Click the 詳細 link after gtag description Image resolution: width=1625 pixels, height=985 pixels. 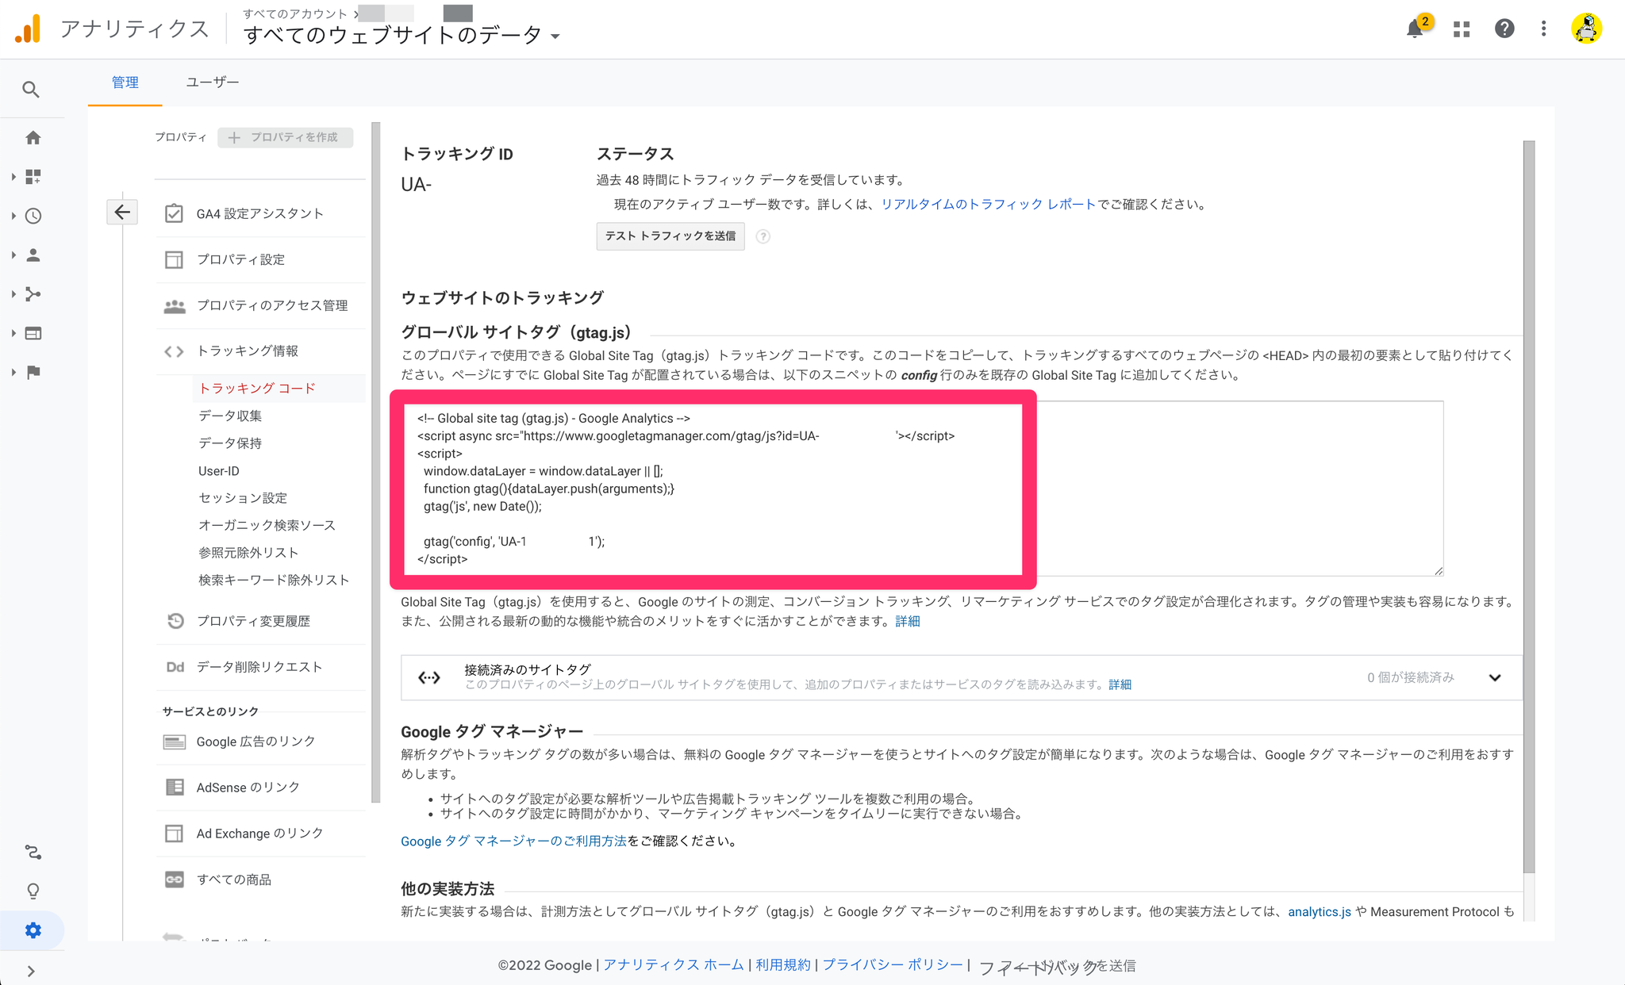(x=908, y=622)
